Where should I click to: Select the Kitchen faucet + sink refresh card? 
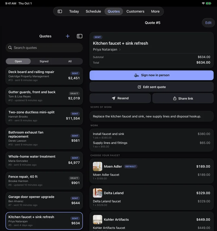coord(44,221)
